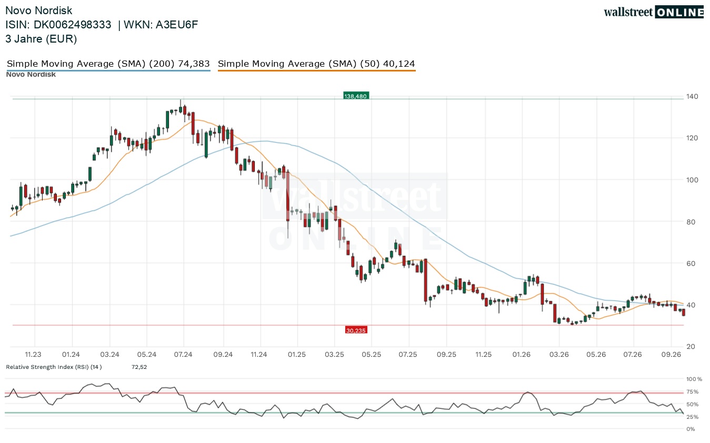This screenshot has height=443, width=710.
Task: Click the green 138,480 high price marker
Action: pos(356,96)
